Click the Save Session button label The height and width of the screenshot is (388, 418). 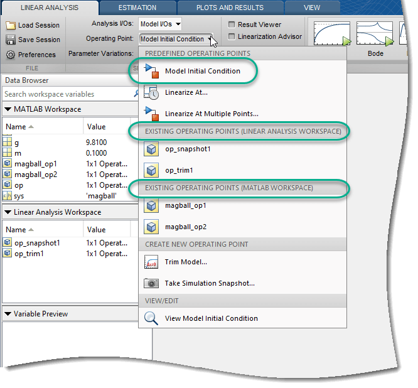[39, 40]
